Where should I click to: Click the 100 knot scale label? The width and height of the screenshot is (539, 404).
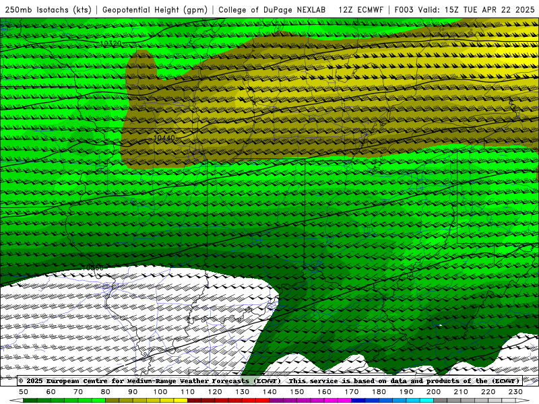pos(160,392)
